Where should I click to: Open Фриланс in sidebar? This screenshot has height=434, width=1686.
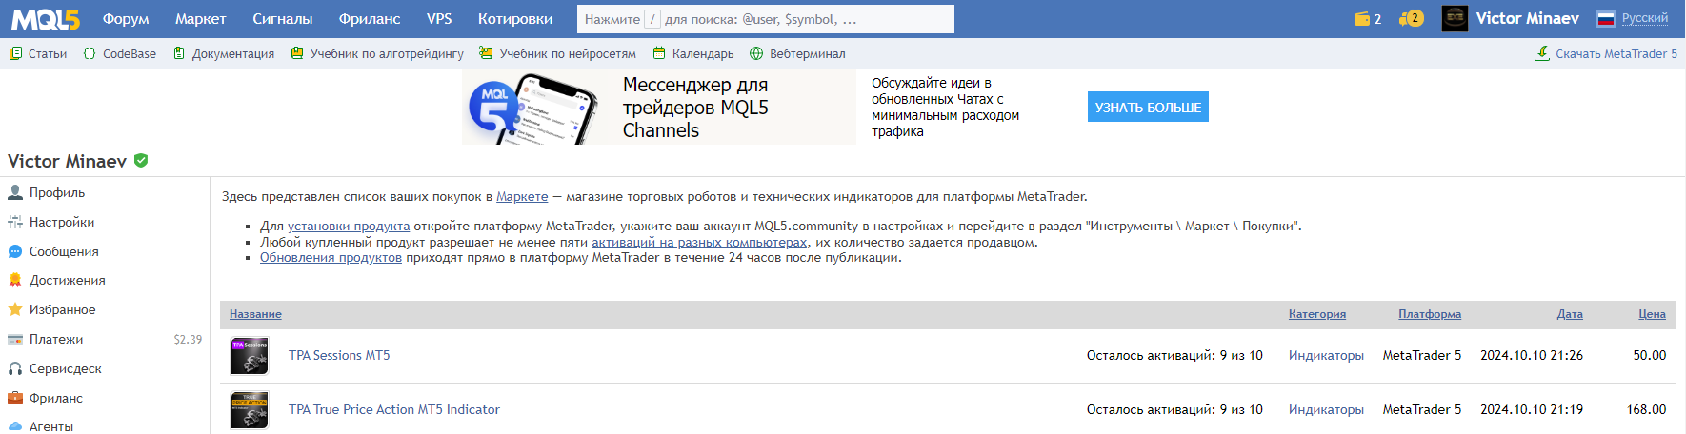[x=56, y=398]
